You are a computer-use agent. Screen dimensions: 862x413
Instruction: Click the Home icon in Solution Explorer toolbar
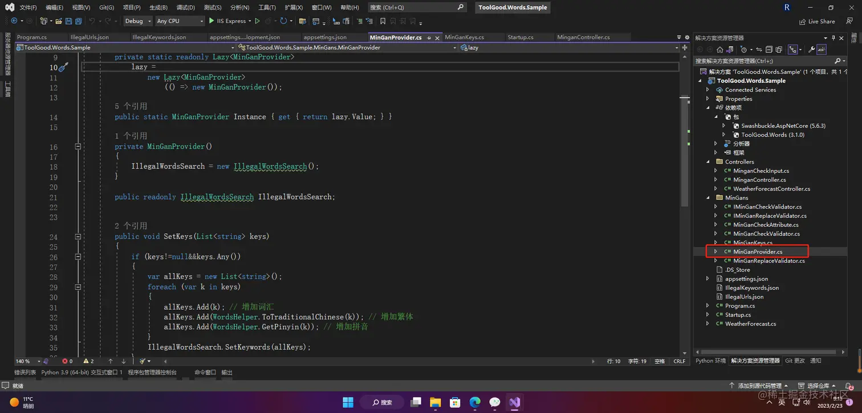720,49
